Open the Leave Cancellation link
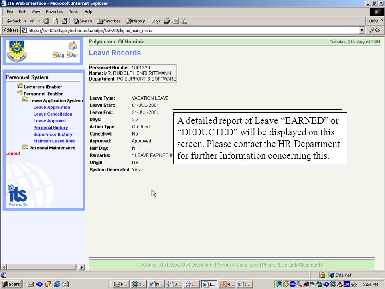The height and width of the screenshot is (289, 385). (x=53, y=114)
